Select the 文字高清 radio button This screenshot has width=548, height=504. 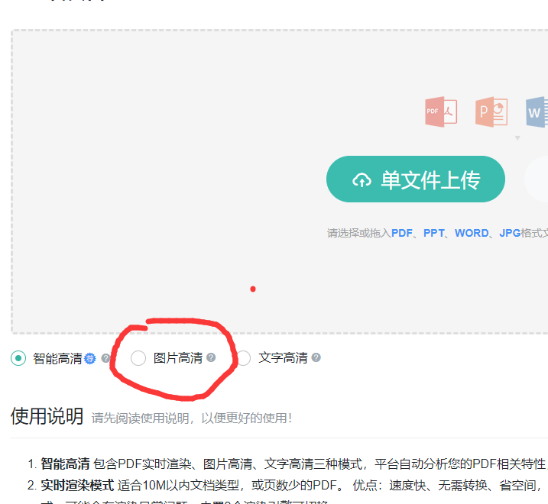tap(243, 358)
